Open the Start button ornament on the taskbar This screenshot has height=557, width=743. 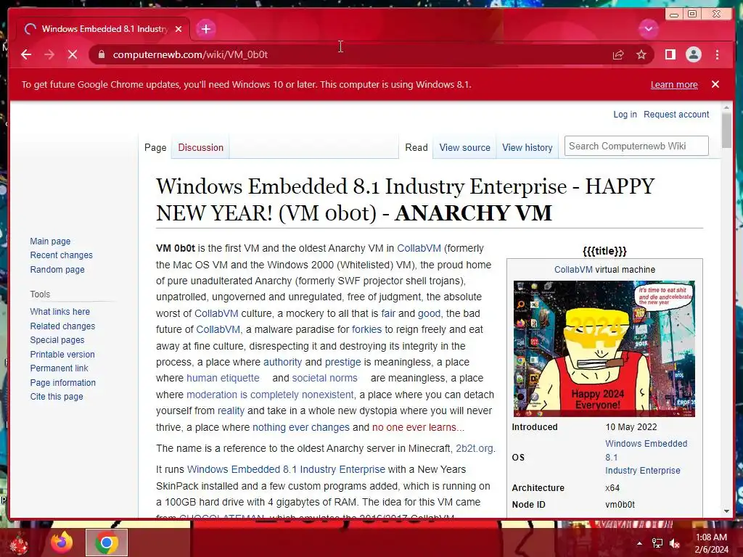(19, 542)
